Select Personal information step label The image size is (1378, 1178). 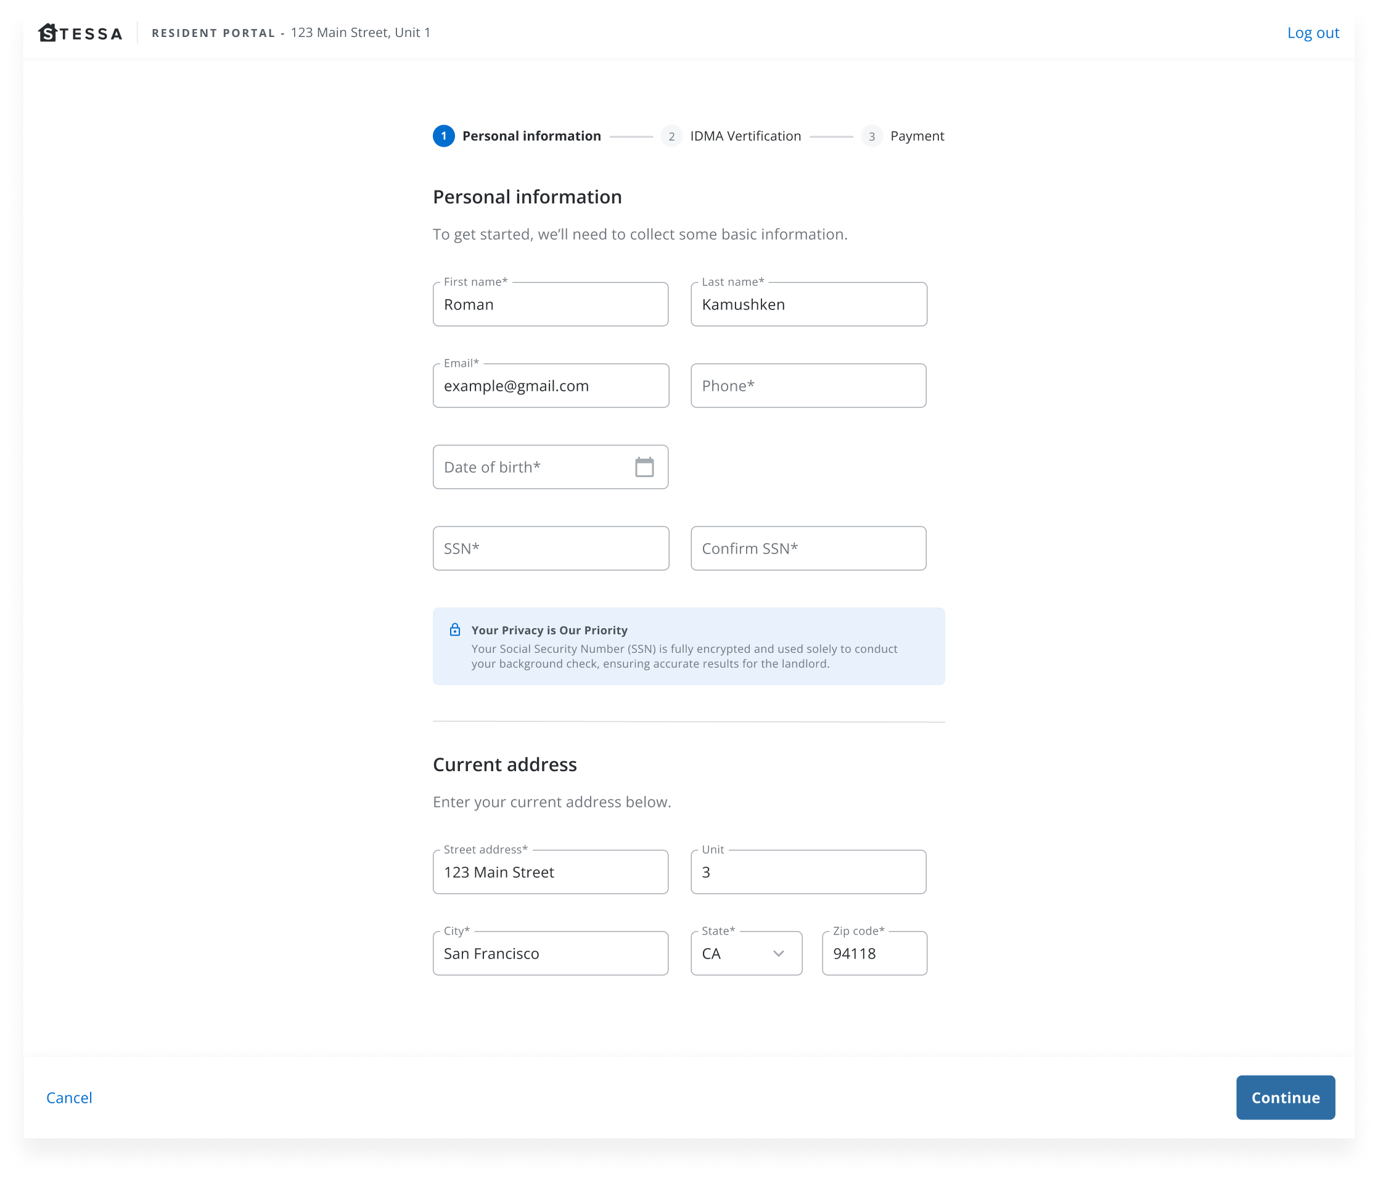pyautogui.click(x=531, y=136)
